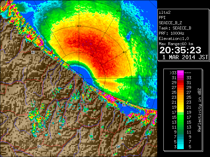Screen dimensions: 210x157
Task: Click the '40' range label due north
Action: coord(79,26)
